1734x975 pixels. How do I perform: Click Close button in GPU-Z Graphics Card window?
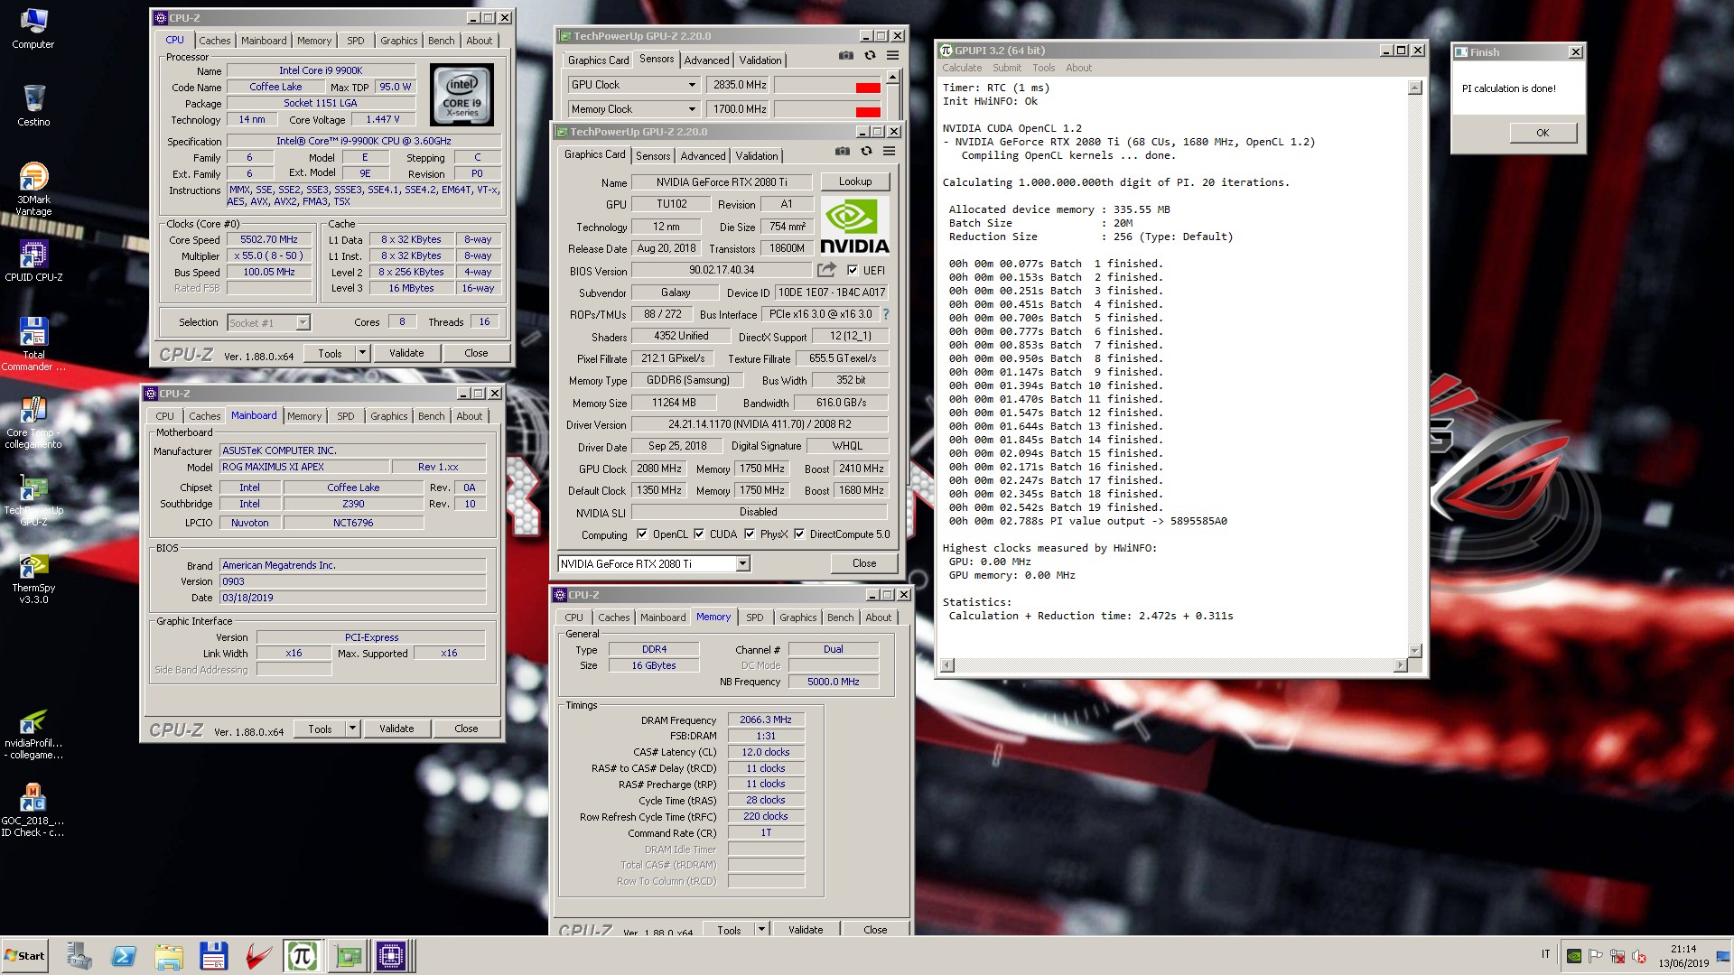864,563
